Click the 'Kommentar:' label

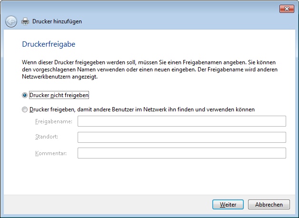coord(51,153)
